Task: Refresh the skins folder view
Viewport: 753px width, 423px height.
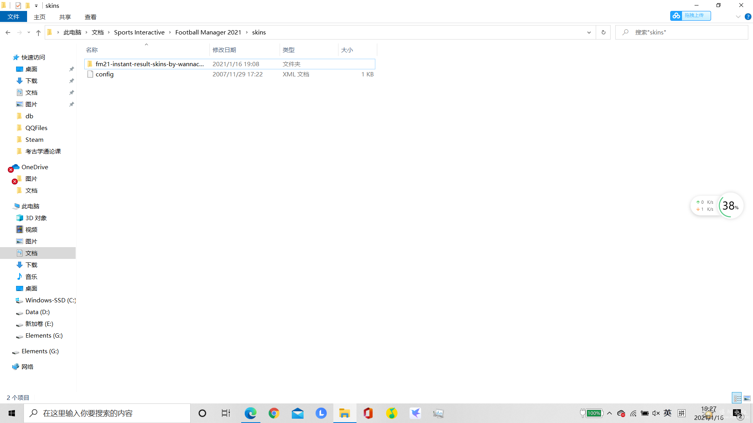Action: 603,33
